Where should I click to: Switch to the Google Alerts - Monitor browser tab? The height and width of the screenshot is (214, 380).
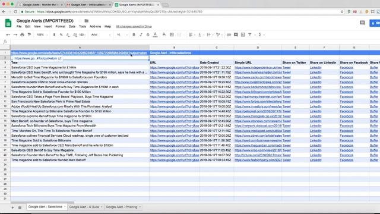[40, 5]
